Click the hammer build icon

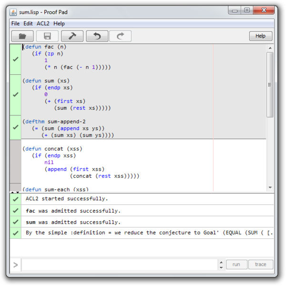click(72, 36)
